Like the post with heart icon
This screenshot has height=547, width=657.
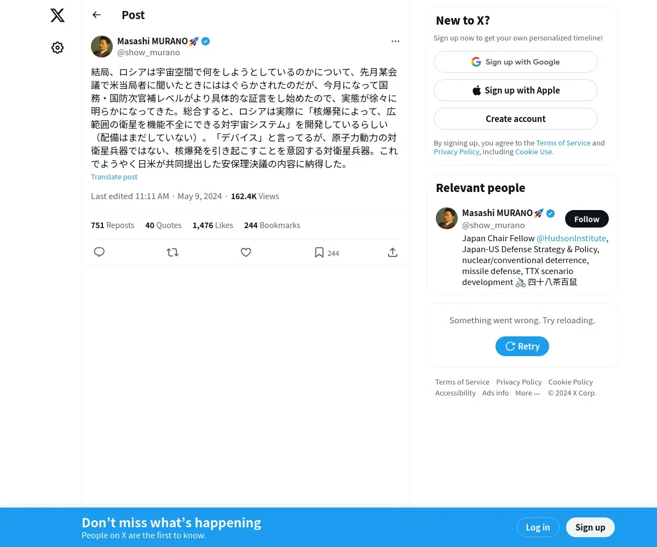click(246, 252)
